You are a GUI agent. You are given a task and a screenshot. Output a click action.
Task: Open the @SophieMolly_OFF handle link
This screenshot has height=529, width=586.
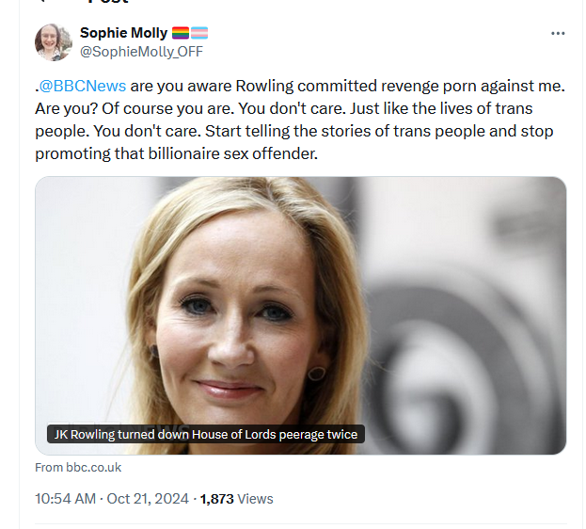click(x=141, y=52)
